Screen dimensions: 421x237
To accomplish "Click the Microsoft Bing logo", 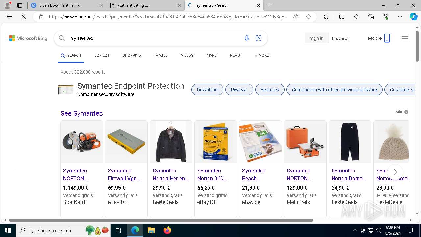I will tap(28, 38).
